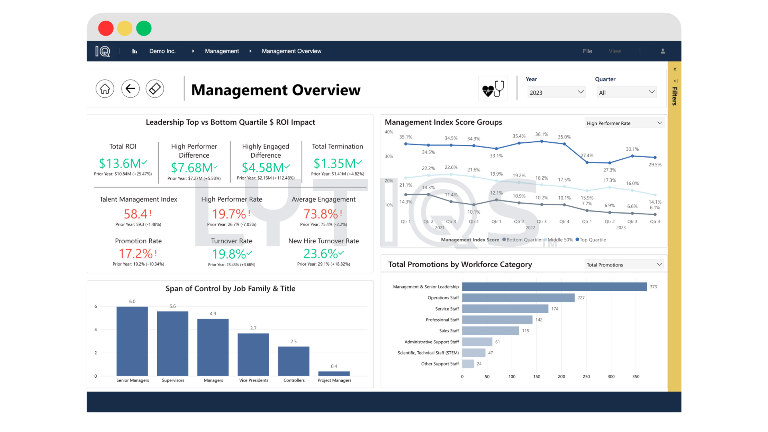Open the File menu
This screenshot has width=768, height=432.
587,51
